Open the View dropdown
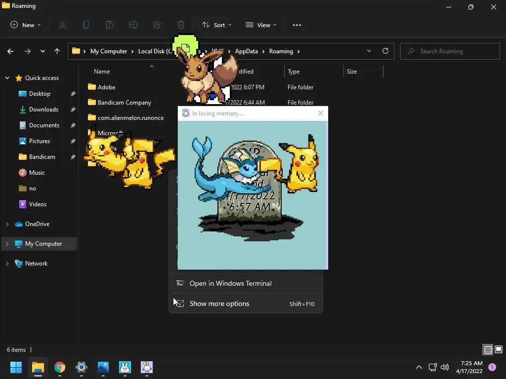 coord(261,25)
